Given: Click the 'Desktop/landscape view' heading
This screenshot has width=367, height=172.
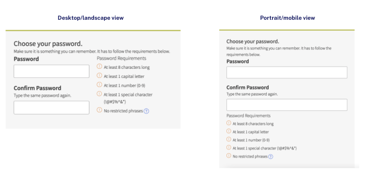Looking at the screenshot, I should pyautogui.click(x=91, y=18).
